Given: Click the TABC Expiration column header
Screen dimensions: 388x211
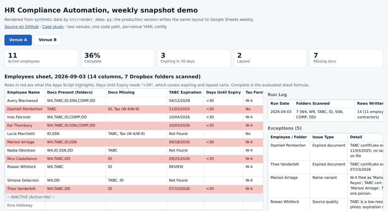Looking at the screenshot, I should click(x=185, y=93).
